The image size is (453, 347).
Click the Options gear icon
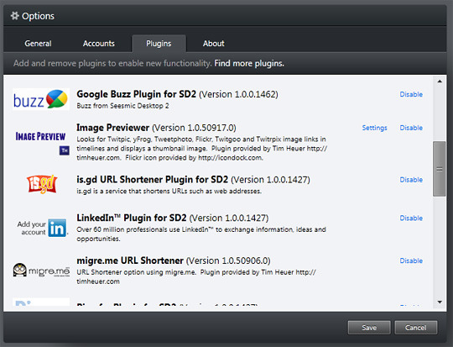[15, 16]
